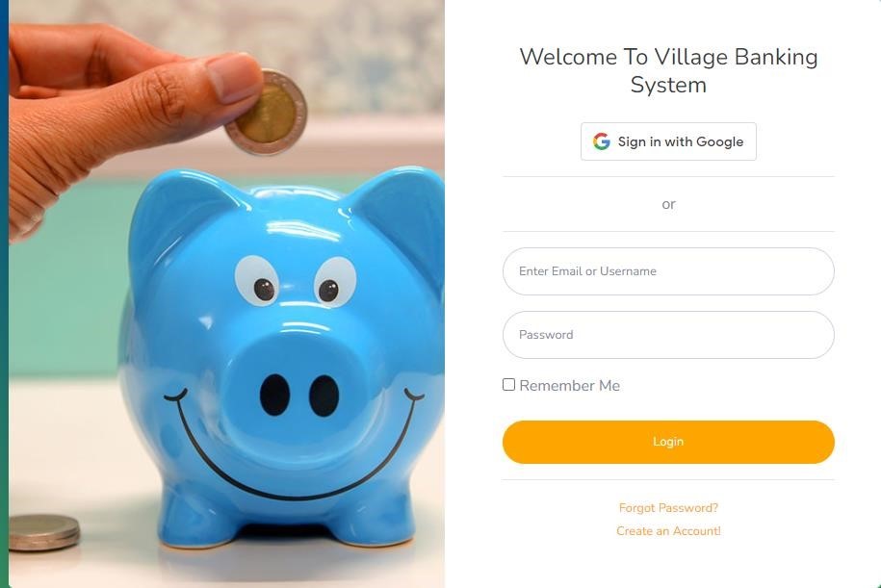The height and width of the screenshot is (588, 881).
Task: Focus the Email or Username field
Action: coord(668,271)
